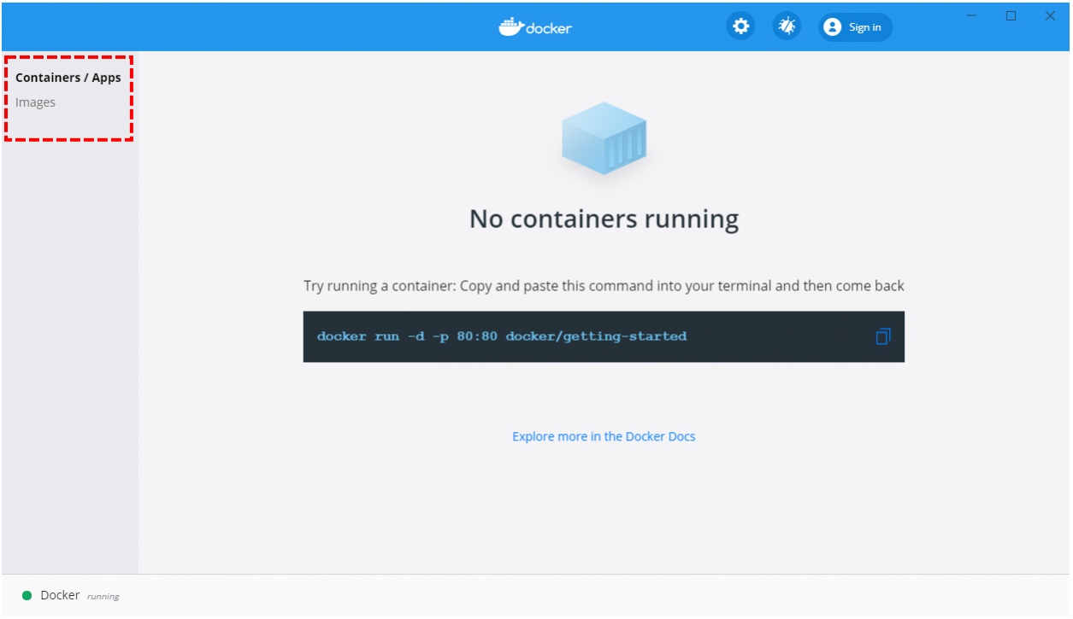Minimize the Docker window
The height and width of the screenshot is (619, 1073).
[972, 15]
